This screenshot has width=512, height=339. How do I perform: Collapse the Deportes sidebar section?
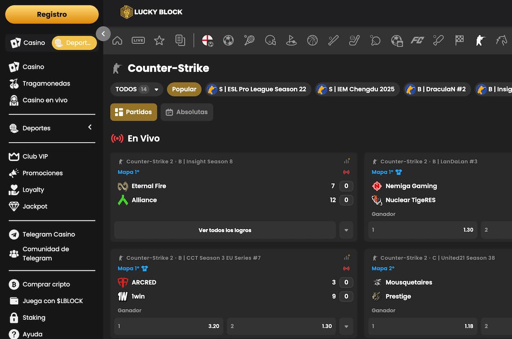point(90,127)
